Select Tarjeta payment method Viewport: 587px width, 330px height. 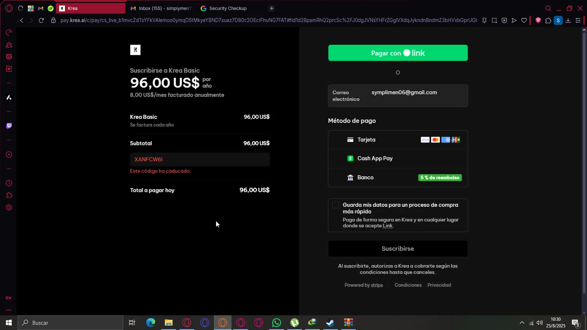[398, 140]
